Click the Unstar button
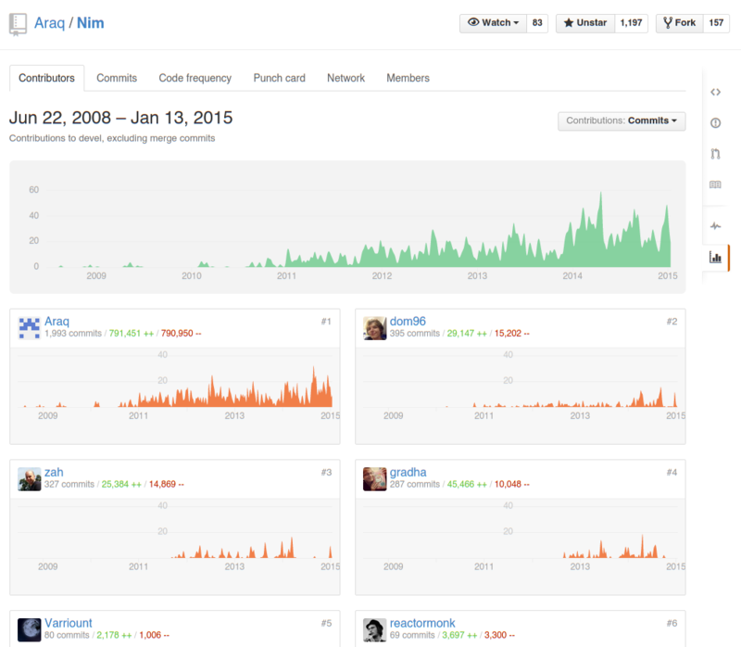Screen dimensions: 741x647 [585, 22]
